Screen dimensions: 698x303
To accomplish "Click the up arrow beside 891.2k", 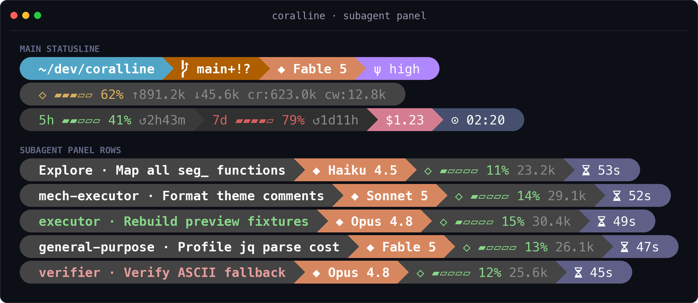I will pyautogui.click(x=135, y=94).
